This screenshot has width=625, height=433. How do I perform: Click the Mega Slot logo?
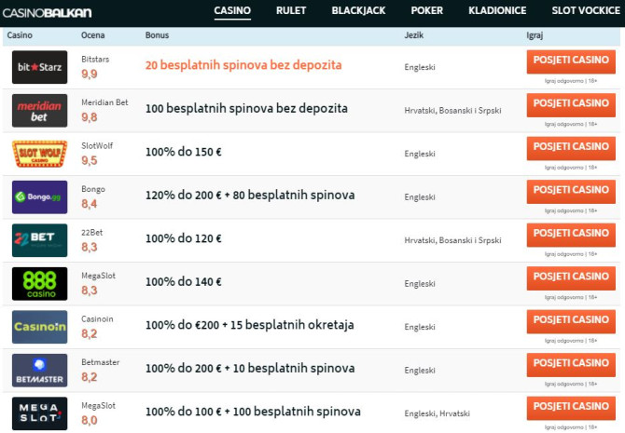click(x=39, y=413)
